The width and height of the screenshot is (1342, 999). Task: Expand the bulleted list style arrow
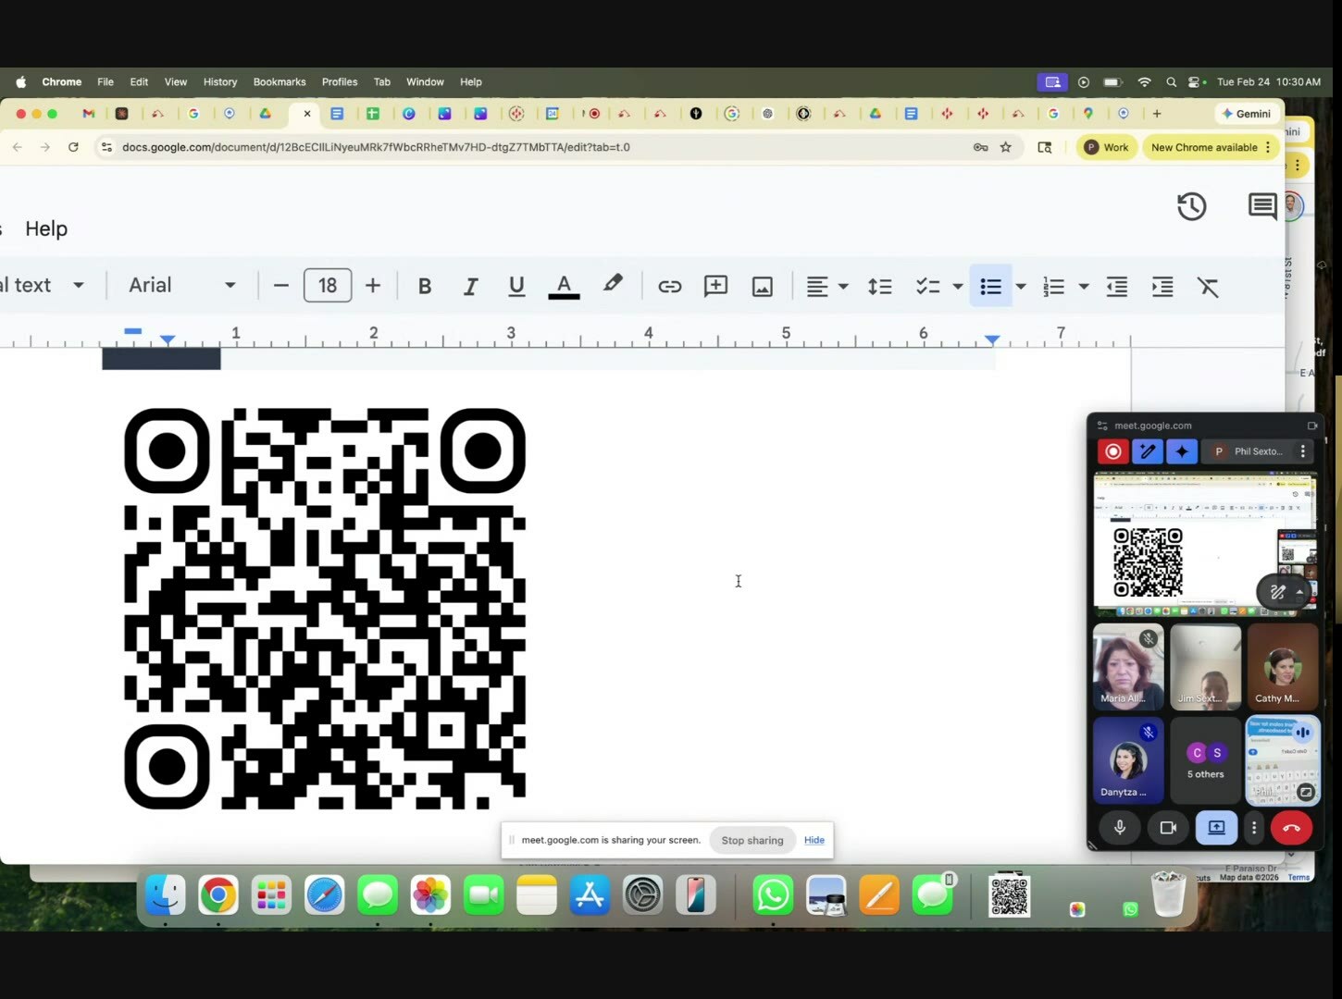(x=1021, y=287)
